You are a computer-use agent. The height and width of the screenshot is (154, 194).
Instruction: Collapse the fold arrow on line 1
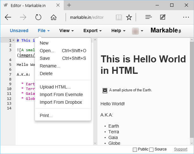(14, 40)
